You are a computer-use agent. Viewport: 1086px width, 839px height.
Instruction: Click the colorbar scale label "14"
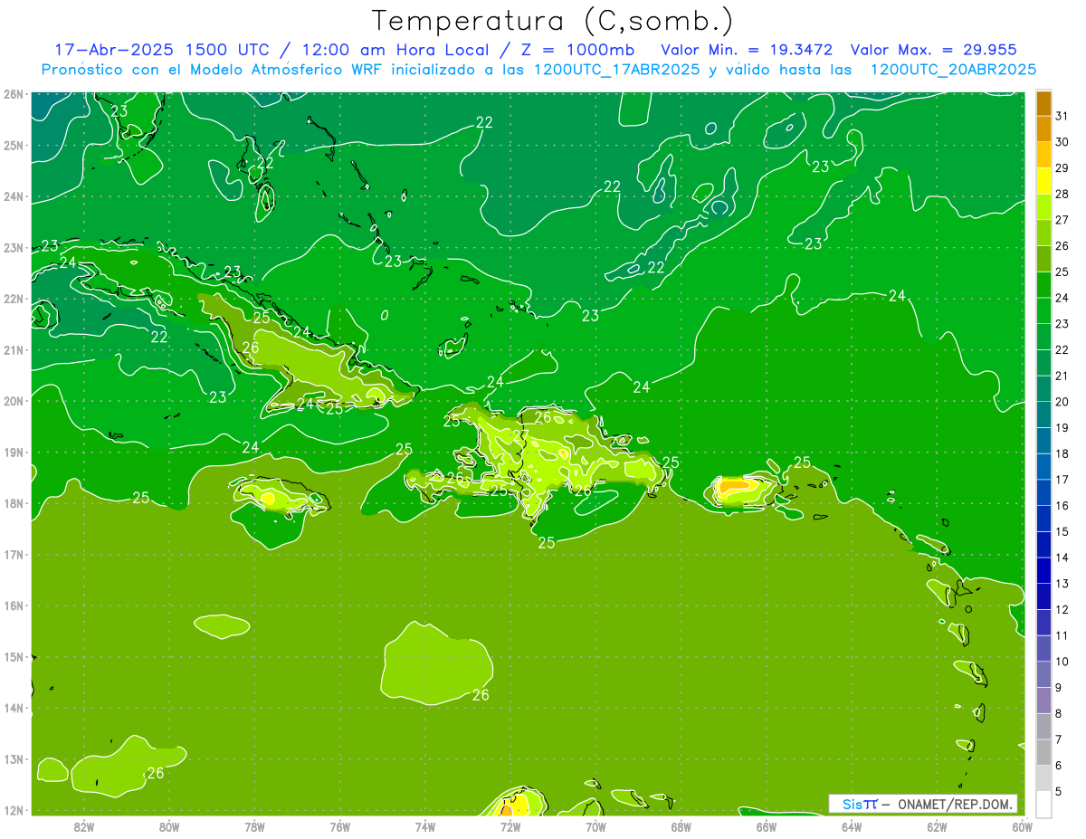point(1062,558)
